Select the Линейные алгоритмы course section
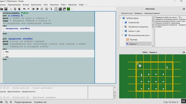The image size is (186, 104). pos(138,27)
